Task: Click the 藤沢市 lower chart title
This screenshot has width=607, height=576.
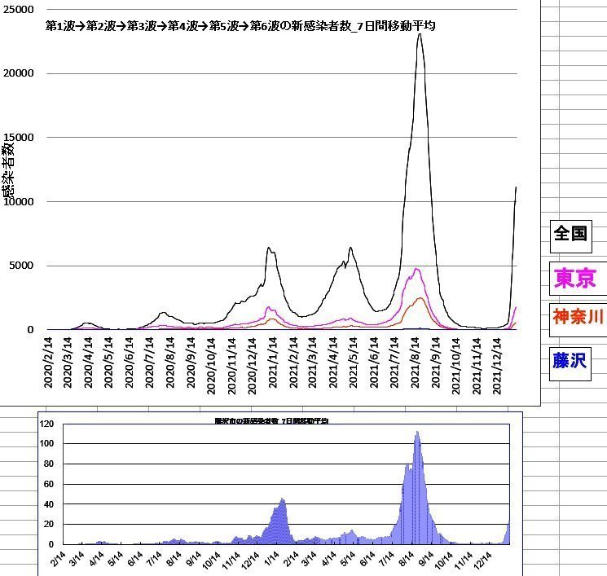Action: (271, 420)
